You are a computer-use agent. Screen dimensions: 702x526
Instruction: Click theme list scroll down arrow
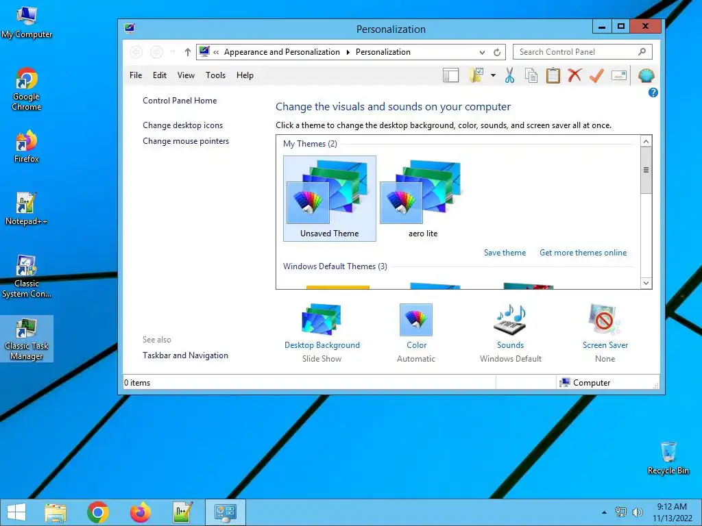coord(646,283)
